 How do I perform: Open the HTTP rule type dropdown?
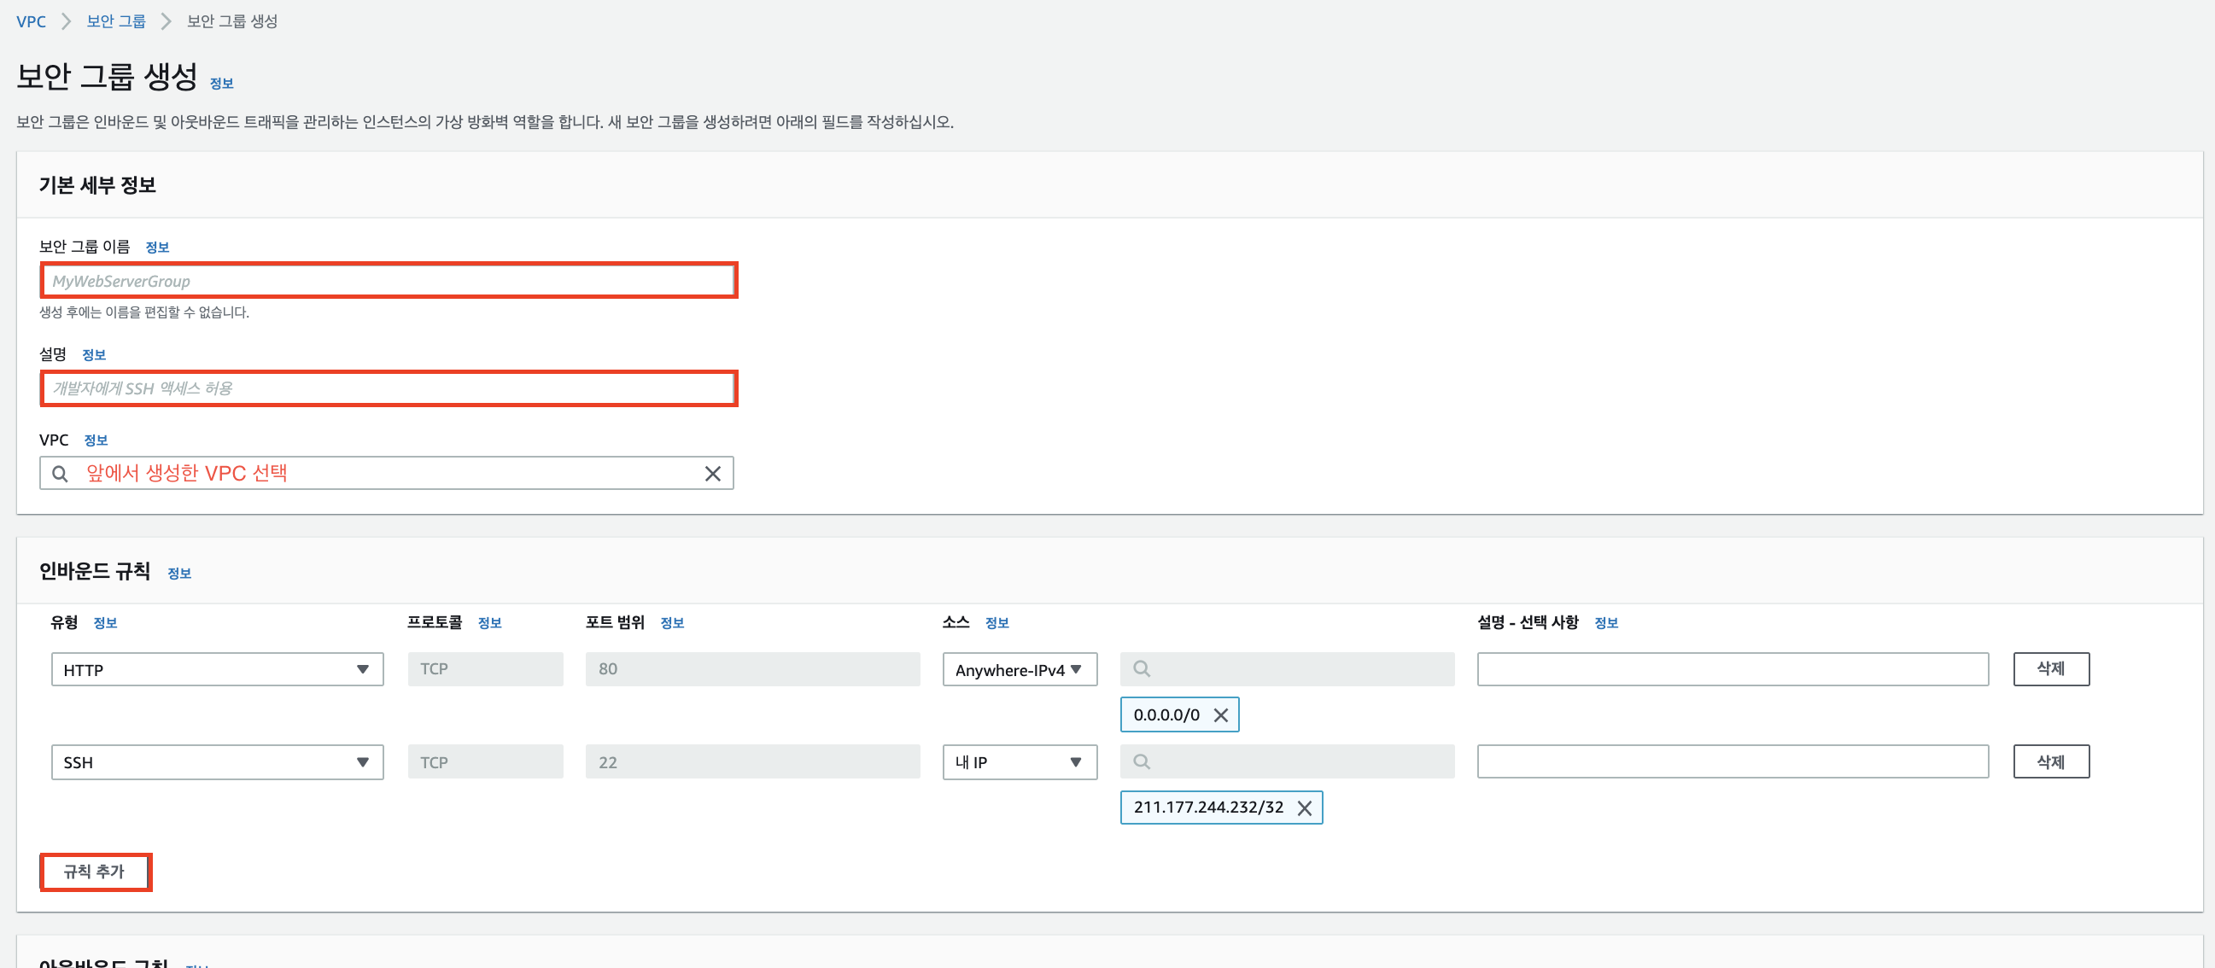coord(217,670)
